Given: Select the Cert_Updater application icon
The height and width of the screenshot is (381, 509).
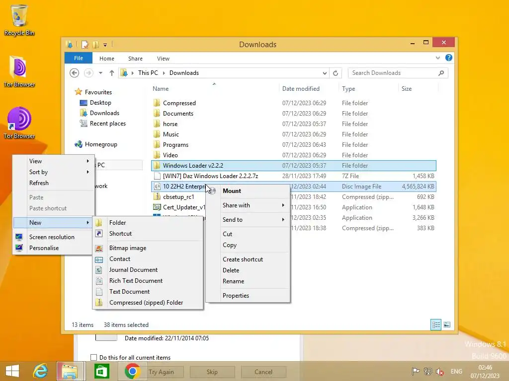Looking at the screenshot, I should pos(157,207).
